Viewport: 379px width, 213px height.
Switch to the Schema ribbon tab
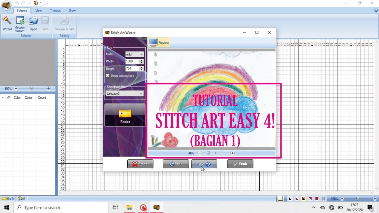22,10
